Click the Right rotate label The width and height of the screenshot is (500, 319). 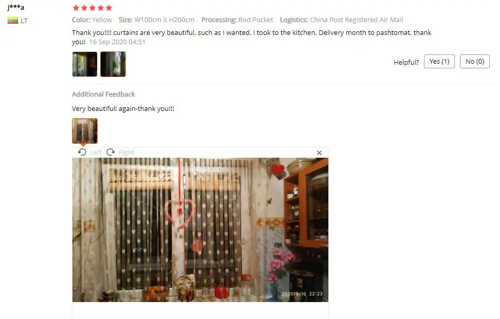point(126,153)
